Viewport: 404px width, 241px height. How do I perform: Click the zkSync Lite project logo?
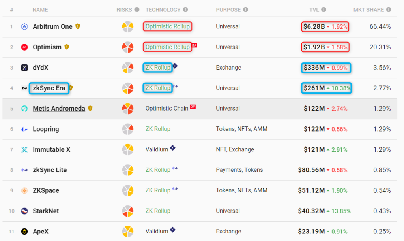tap(24, 170)
